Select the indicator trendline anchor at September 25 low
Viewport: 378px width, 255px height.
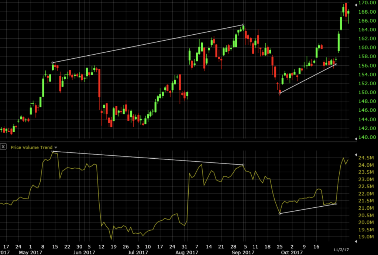[x=280, y=214]
